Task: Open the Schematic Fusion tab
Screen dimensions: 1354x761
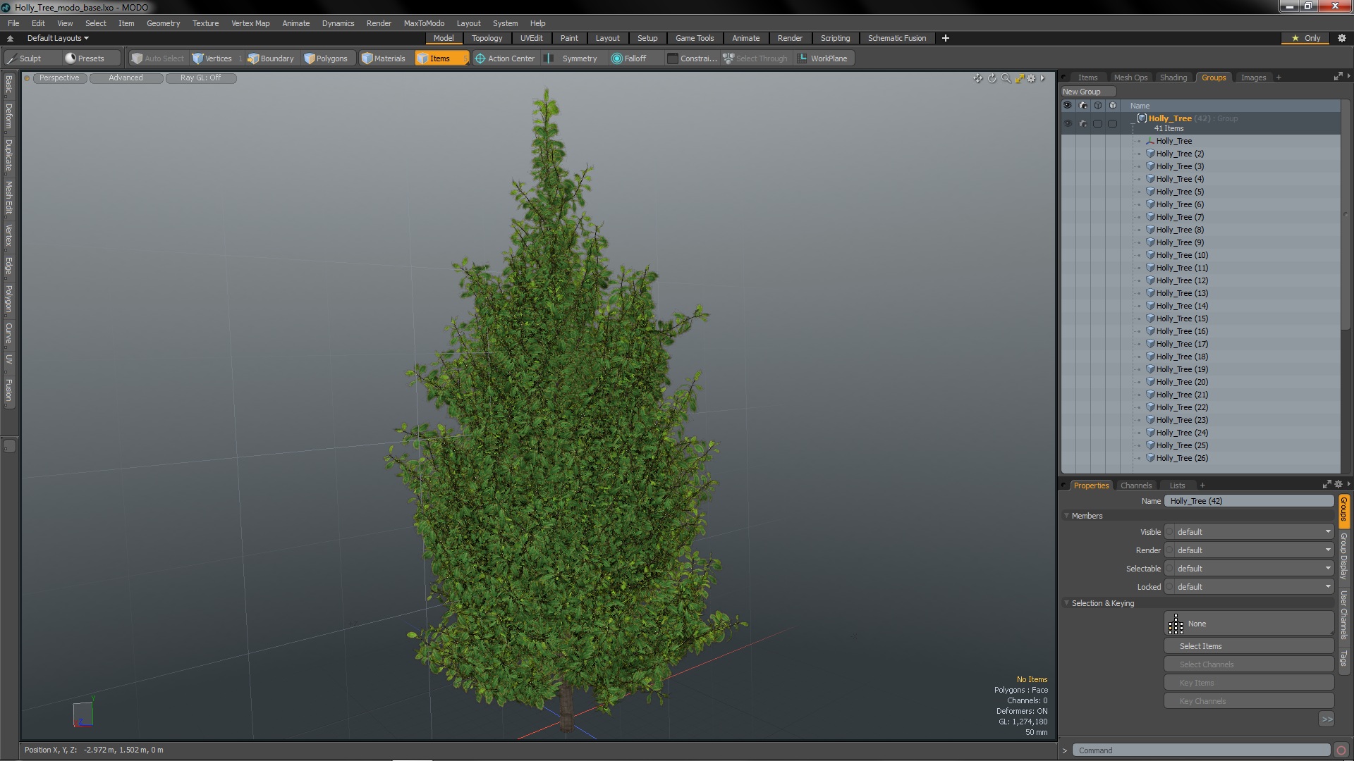Action: [x=896, y=38]
